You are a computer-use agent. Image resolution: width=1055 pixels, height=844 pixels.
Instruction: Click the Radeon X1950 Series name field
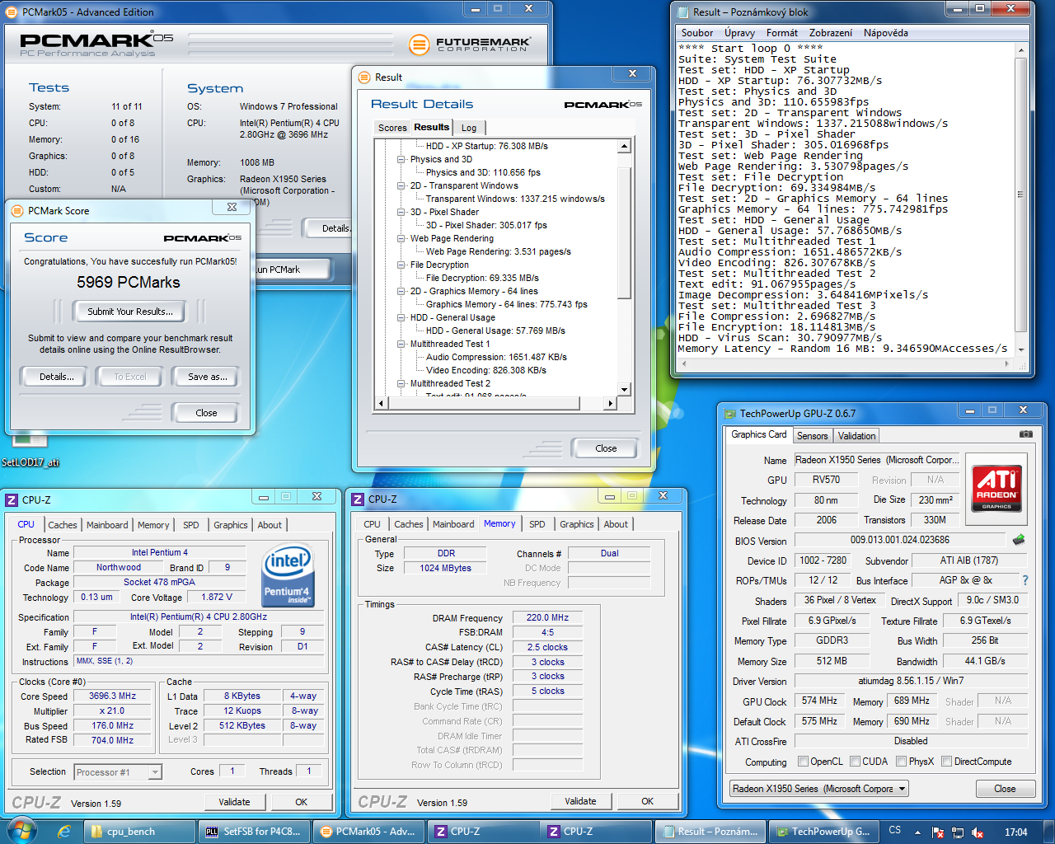click(876, 460)
